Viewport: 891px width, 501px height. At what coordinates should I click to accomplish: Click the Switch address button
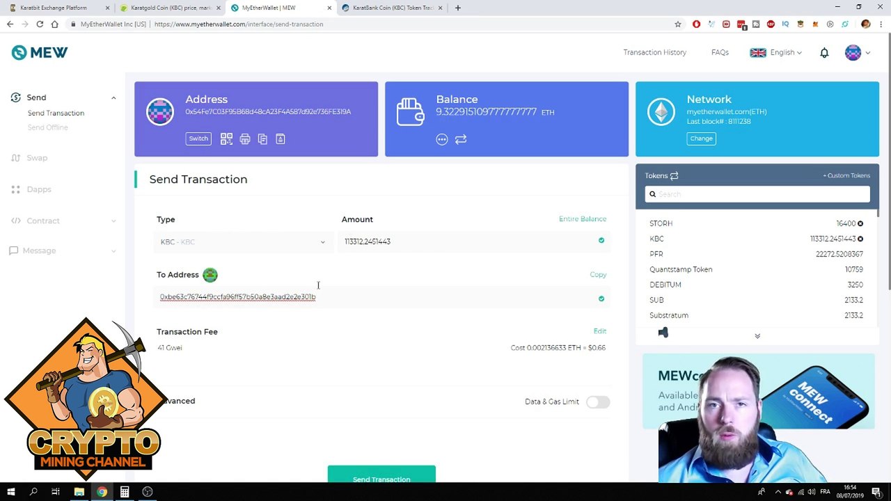click(x=198, y=138)
